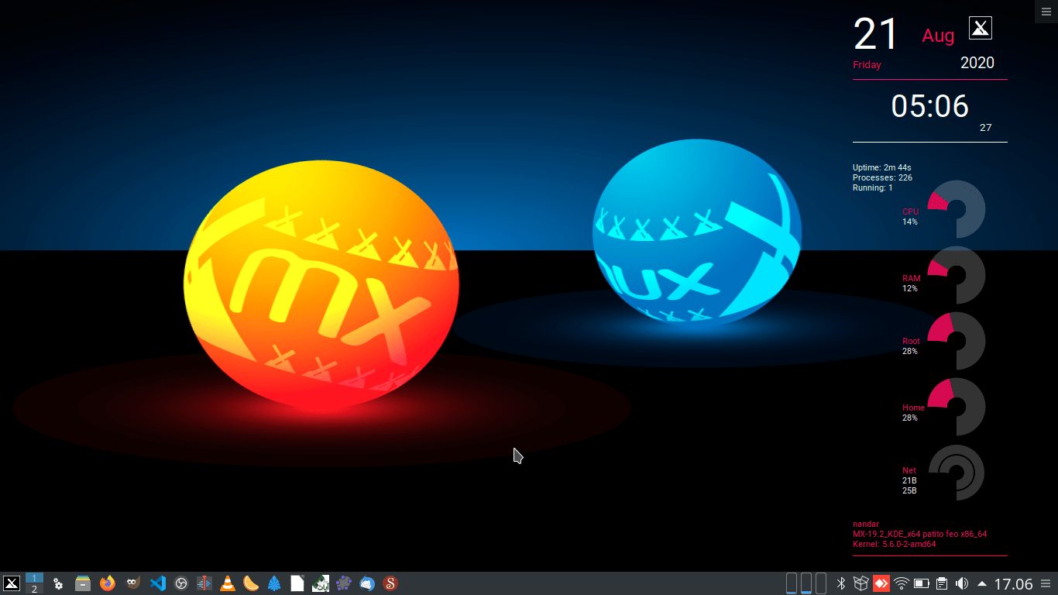
Task: Open the red S application icon
Action: pos(390,583)
